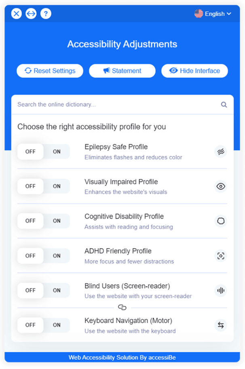
Task: Click the search magnifier icon
Action: point(224,105)
